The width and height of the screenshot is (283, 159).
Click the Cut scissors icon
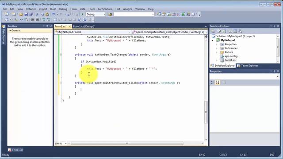tap(37, 14)
